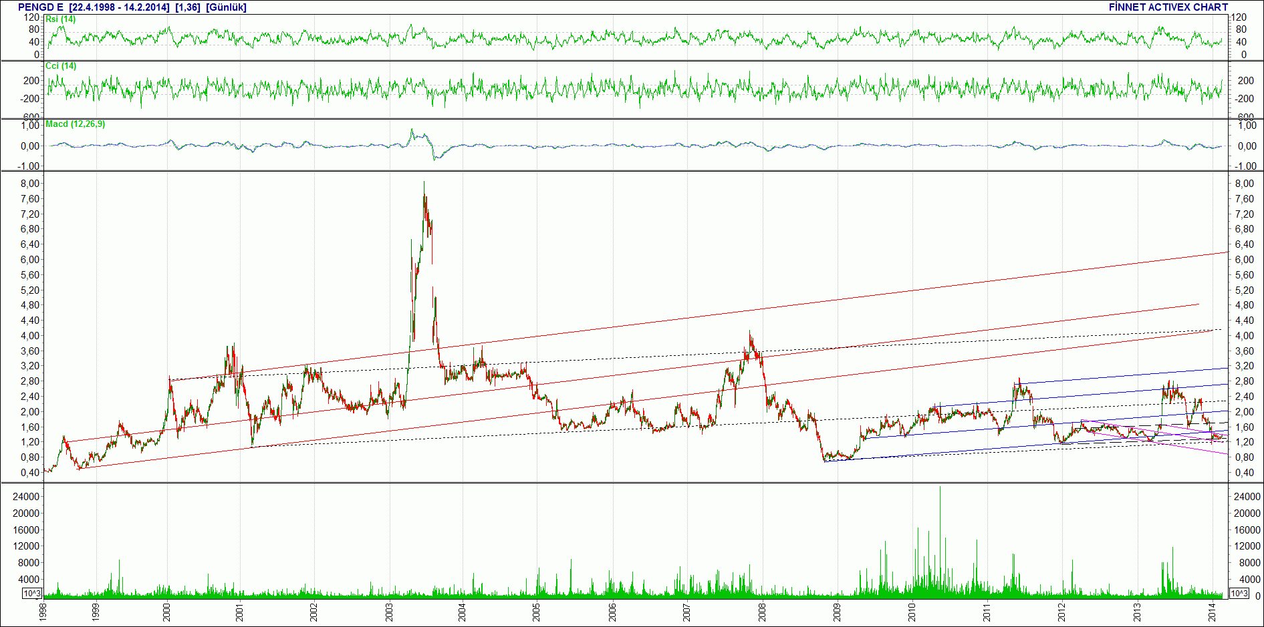Click the Macd (12,26,9) indicator label
This screenshot has height=627, width=1264.
[75, 124]
